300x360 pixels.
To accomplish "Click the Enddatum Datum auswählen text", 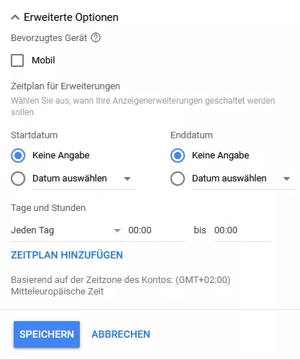I will [229, 179].
